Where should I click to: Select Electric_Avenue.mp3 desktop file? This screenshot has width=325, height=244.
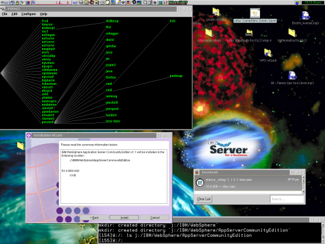(x=305, y=18)
